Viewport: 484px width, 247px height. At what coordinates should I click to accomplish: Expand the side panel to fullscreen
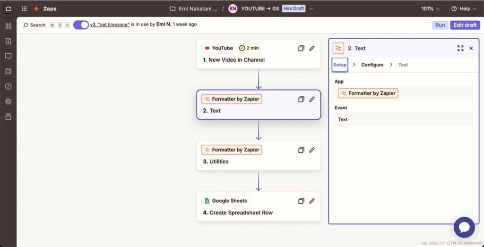coord(460,49)
